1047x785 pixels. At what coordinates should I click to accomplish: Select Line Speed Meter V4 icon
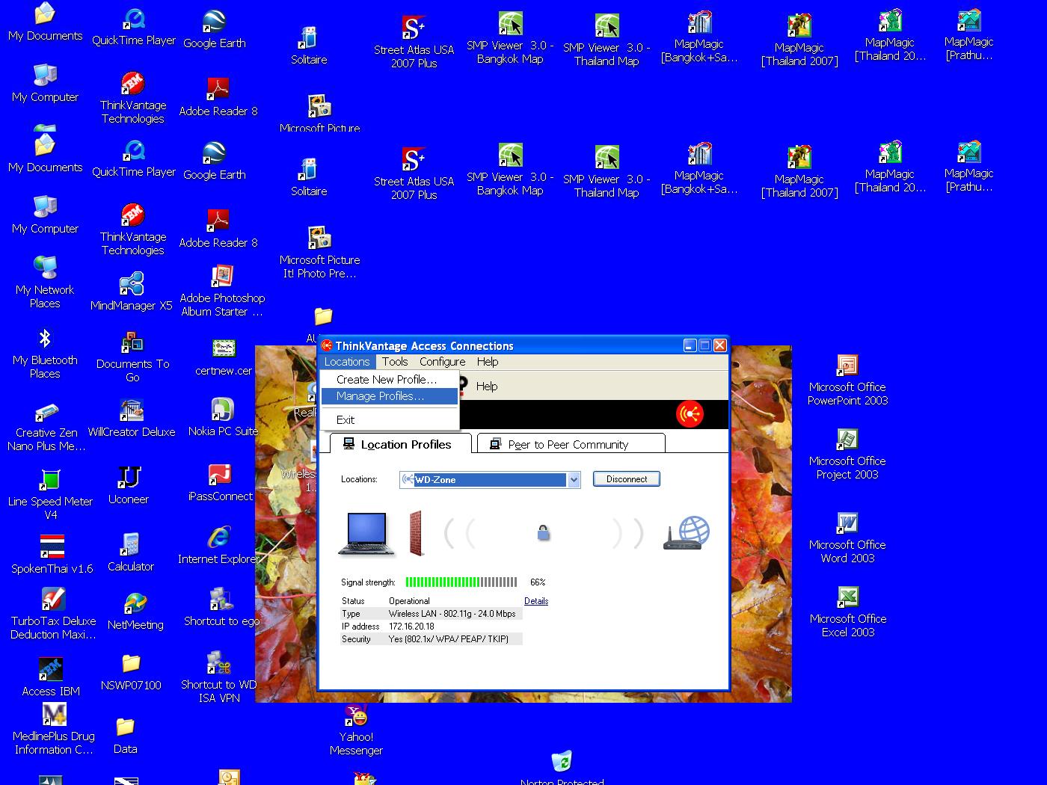(50, 494)
